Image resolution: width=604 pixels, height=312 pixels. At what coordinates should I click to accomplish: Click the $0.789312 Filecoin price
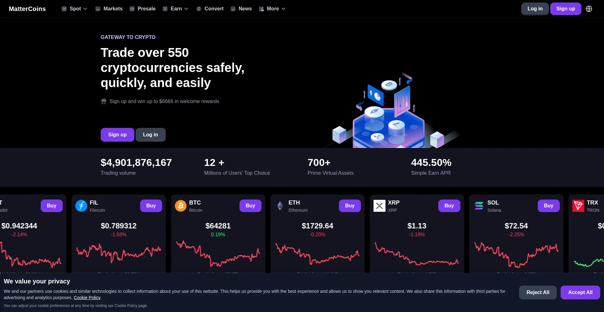119,226
